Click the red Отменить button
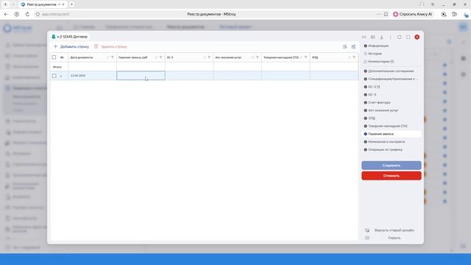This screenshot has width=471, height=265. [x=392, y=176]
